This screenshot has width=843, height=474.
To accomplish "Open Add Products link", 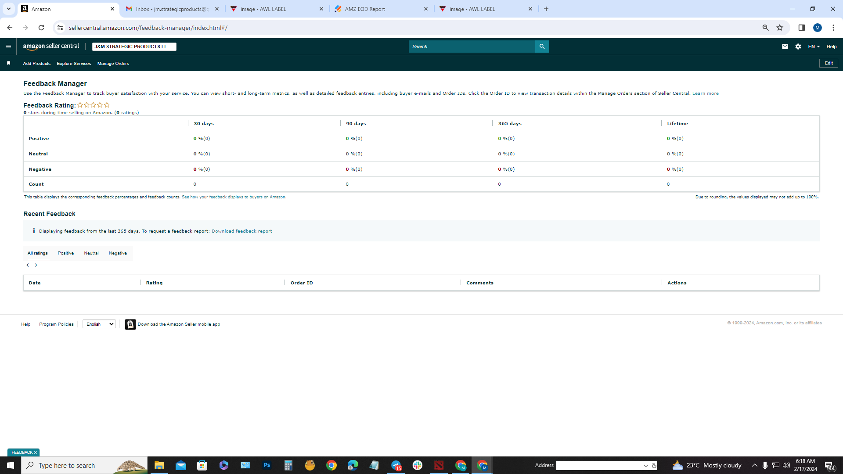I will pos(37,64).
